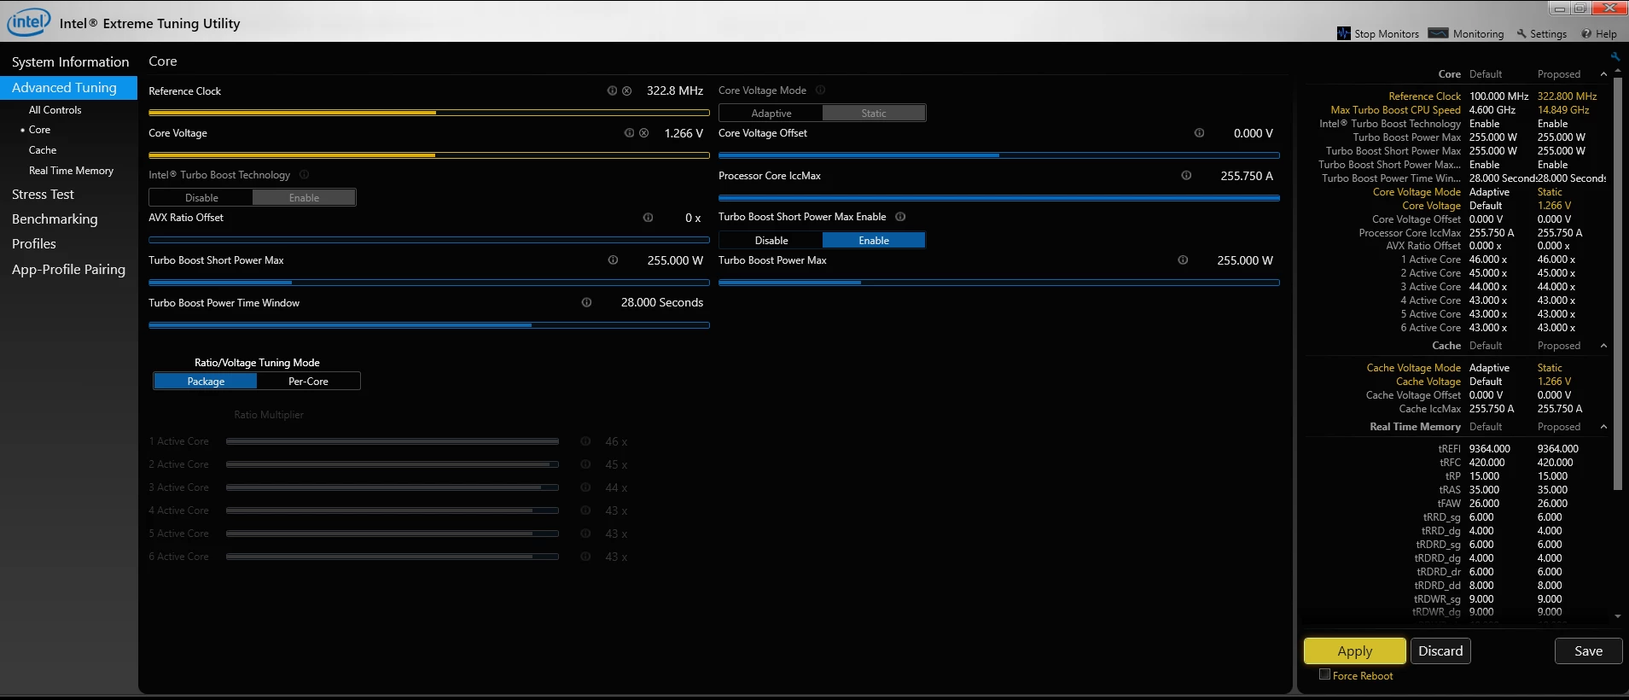Show Turbo Boost Short Power Max info icon
Viewport: 1629px width, 700px height.
613,260
